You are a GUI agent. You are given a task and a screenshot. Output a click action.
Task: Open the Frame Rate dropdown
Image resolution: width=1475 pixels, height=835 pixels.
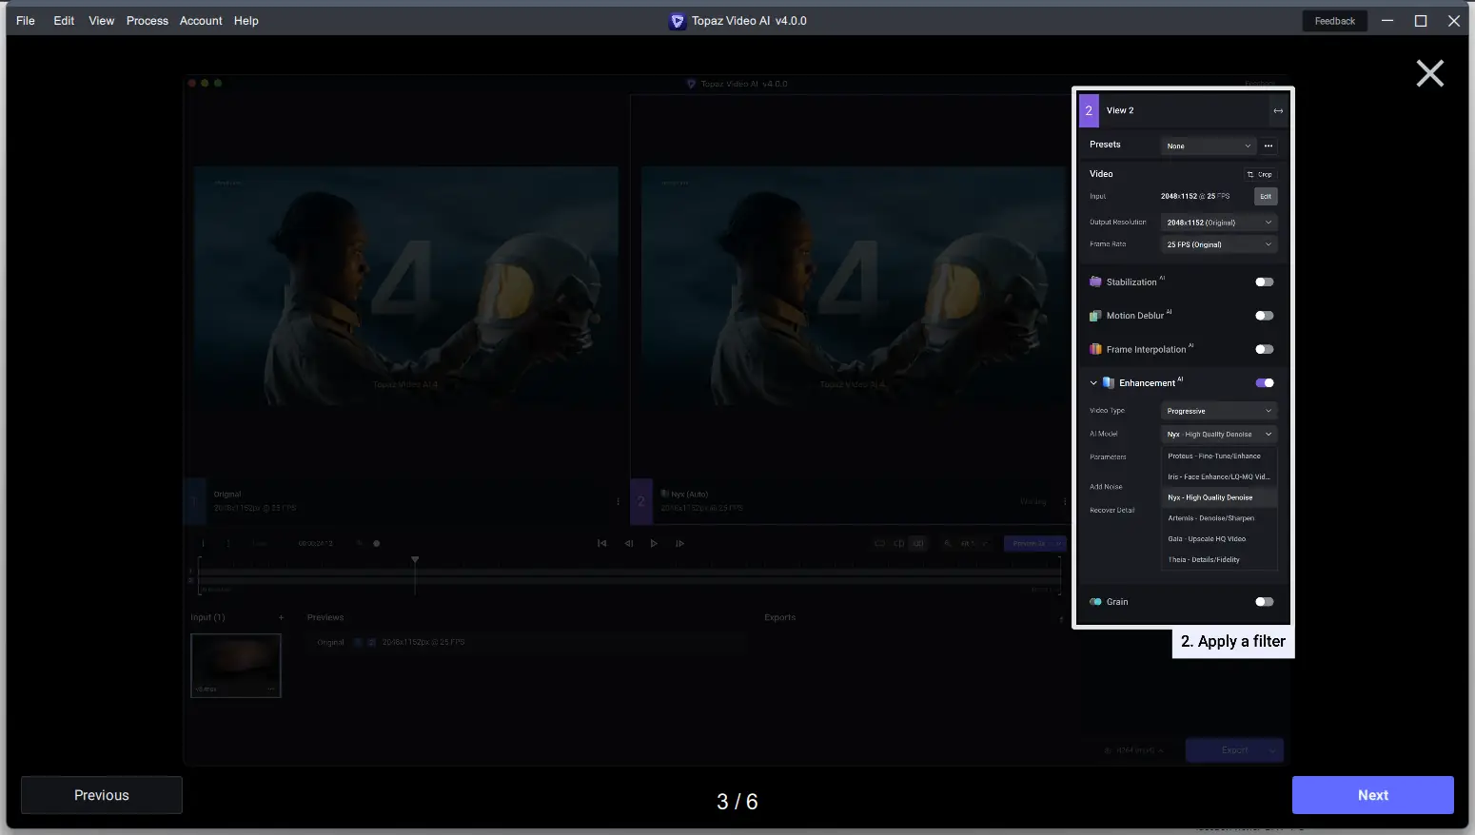point(1219,244)
